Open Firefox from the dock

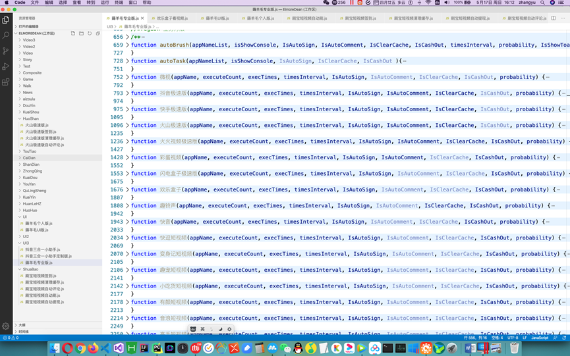[93, 348]
